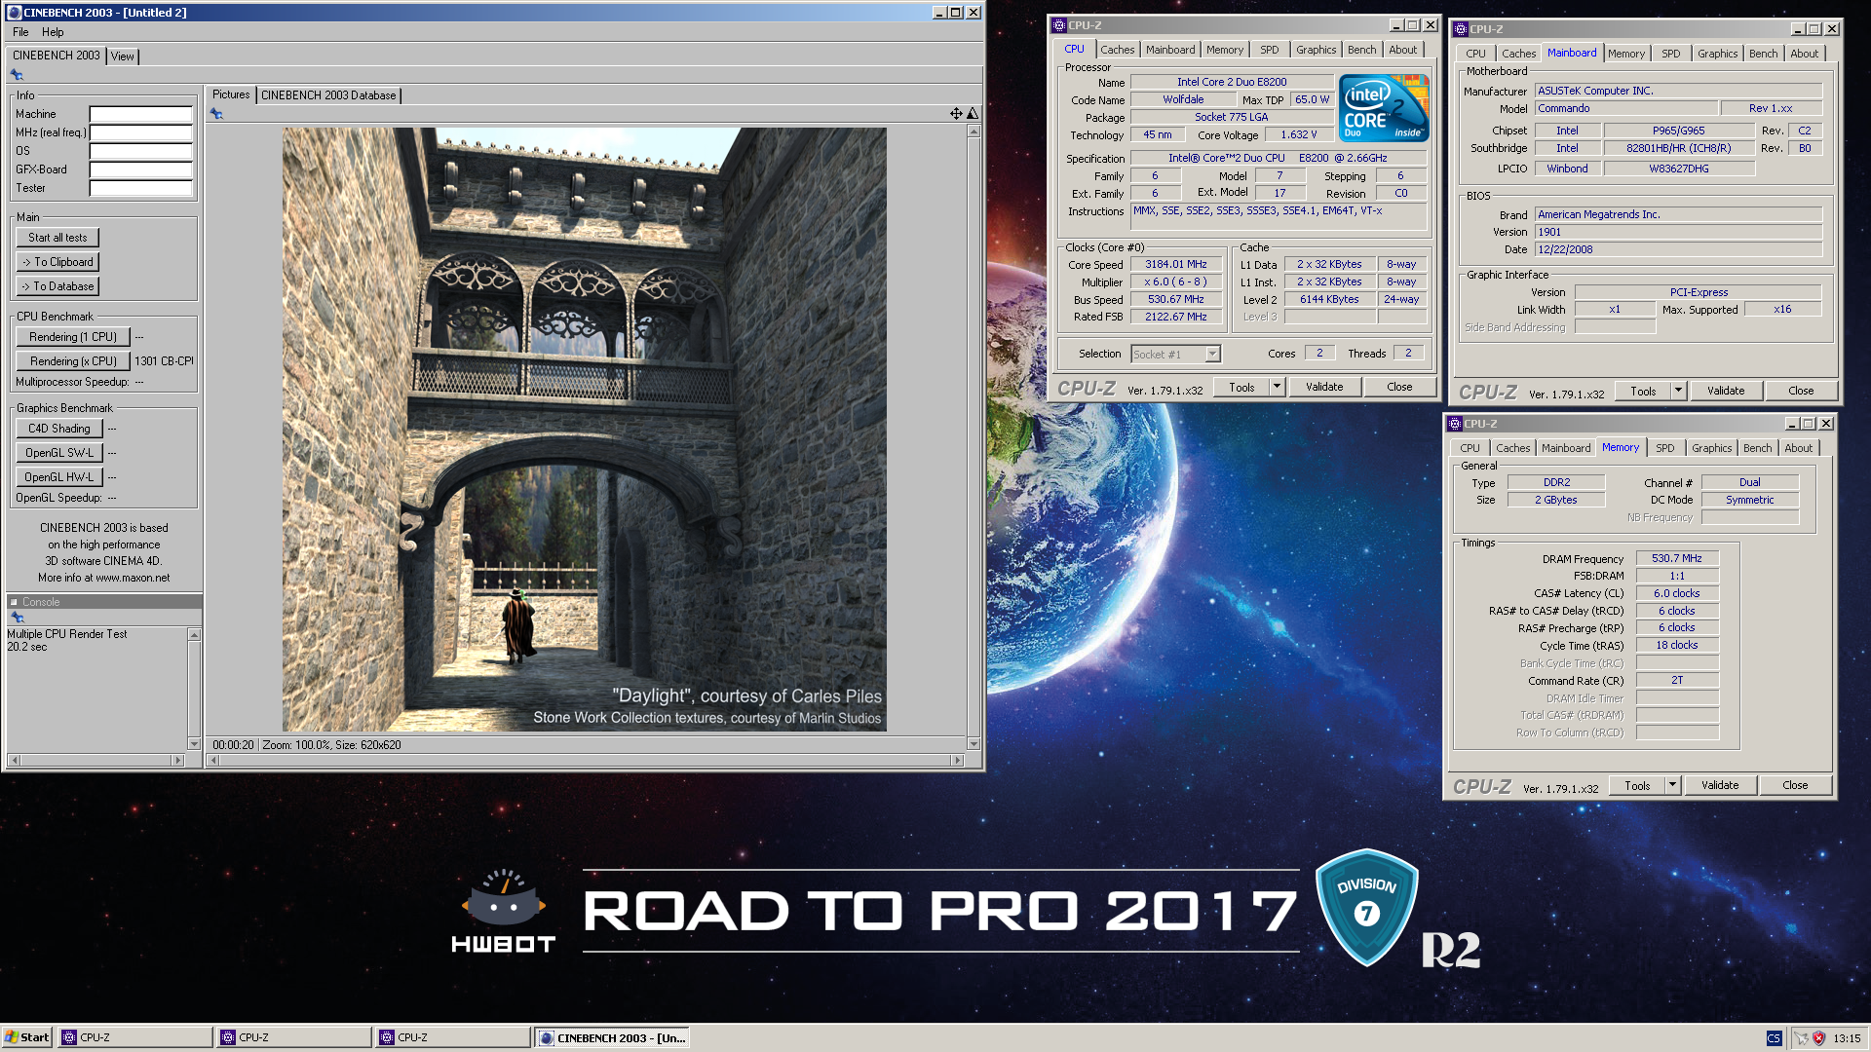Viewport: 1871px width, 1052px height.
Task: Switch to third CPU-Z taskbar button
Action: coord(452,1037)
